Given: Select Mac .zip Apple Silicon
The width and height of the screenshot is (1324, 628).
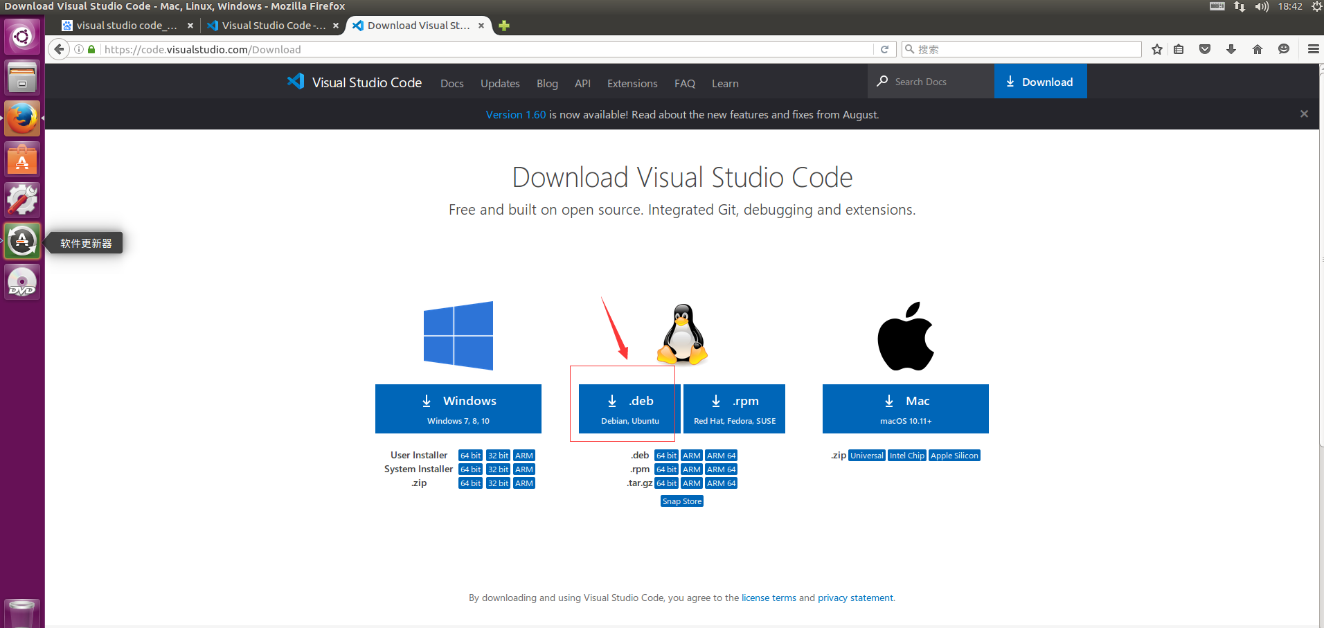Looking at the screenshot, I should point(954,456).
